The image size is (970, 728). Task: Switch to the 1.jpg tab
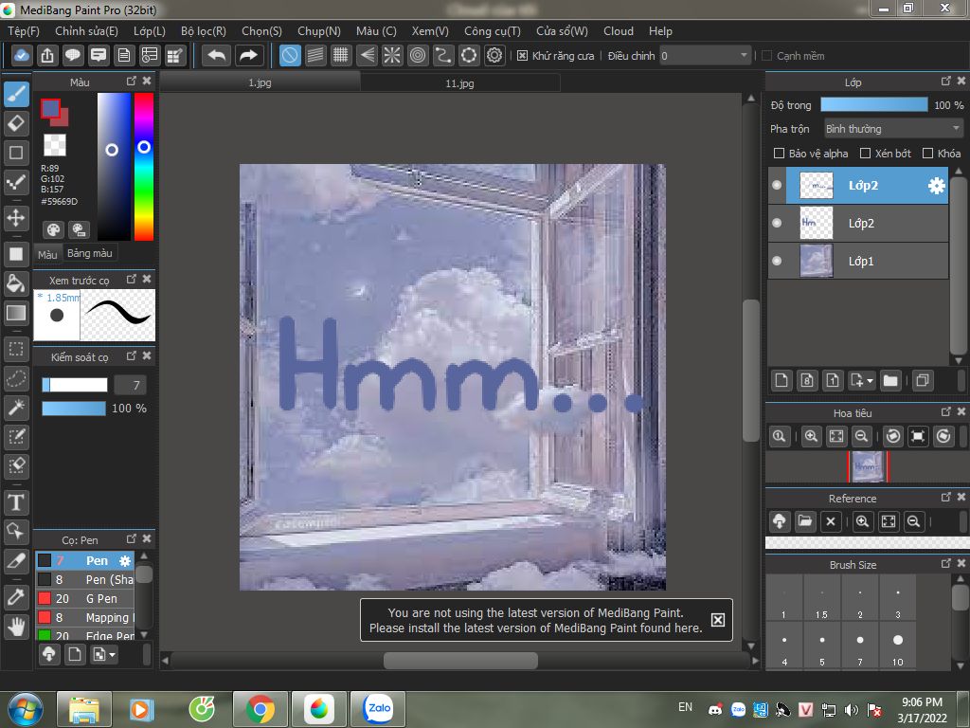tap(260, 82)
